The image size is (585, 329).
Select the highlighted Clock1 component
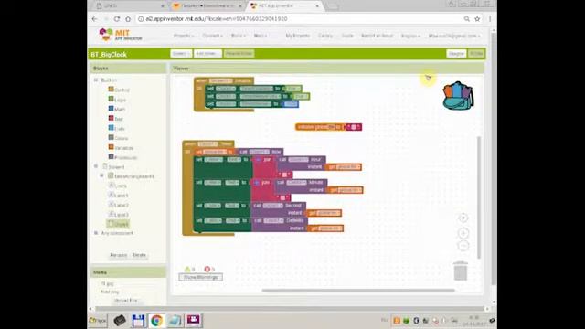(x=118, y=224)
